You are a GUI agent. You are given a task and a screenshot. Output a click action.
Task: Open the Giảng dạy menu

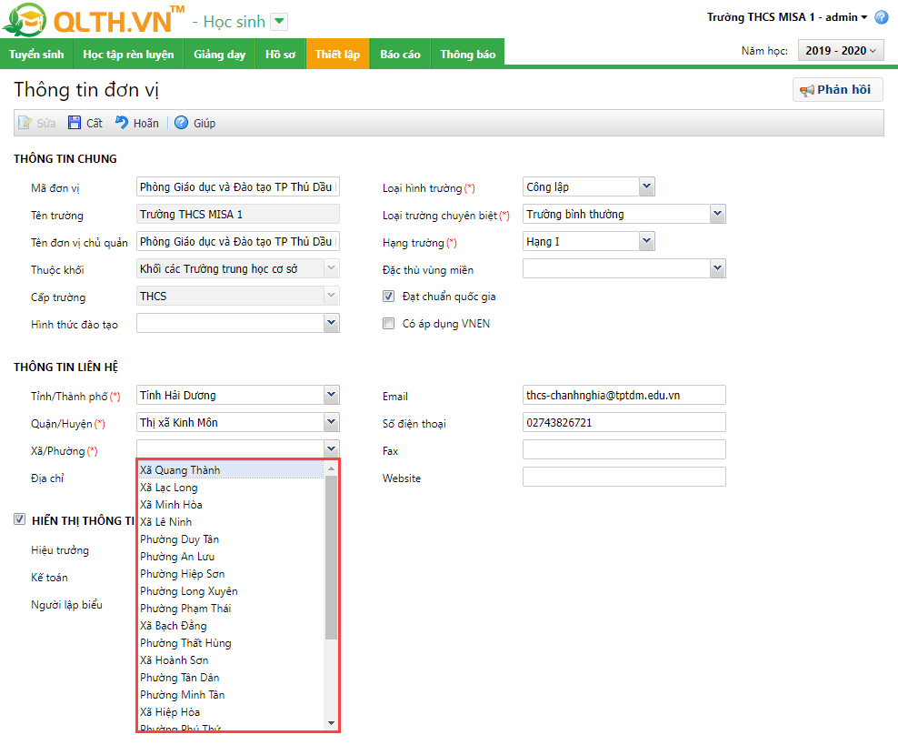pos(219,55)
